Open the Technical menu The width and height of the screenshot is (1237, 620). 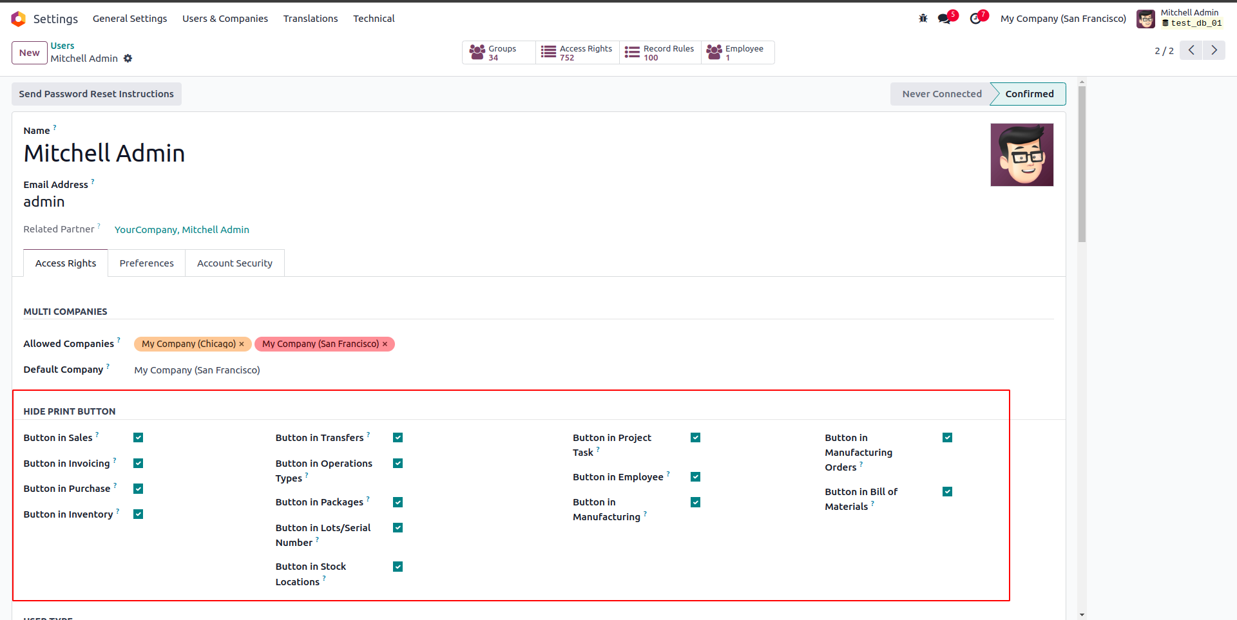[x=374, y=19]
